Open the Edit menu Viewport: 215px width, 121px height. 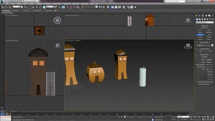point(7,4)
